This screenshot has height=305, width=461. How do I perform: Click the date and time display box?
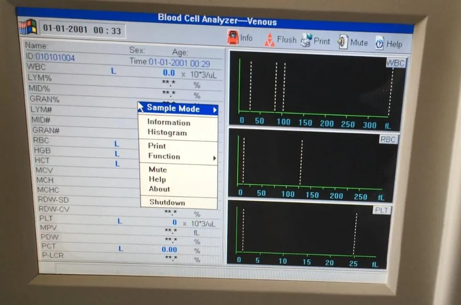point(82,30)
